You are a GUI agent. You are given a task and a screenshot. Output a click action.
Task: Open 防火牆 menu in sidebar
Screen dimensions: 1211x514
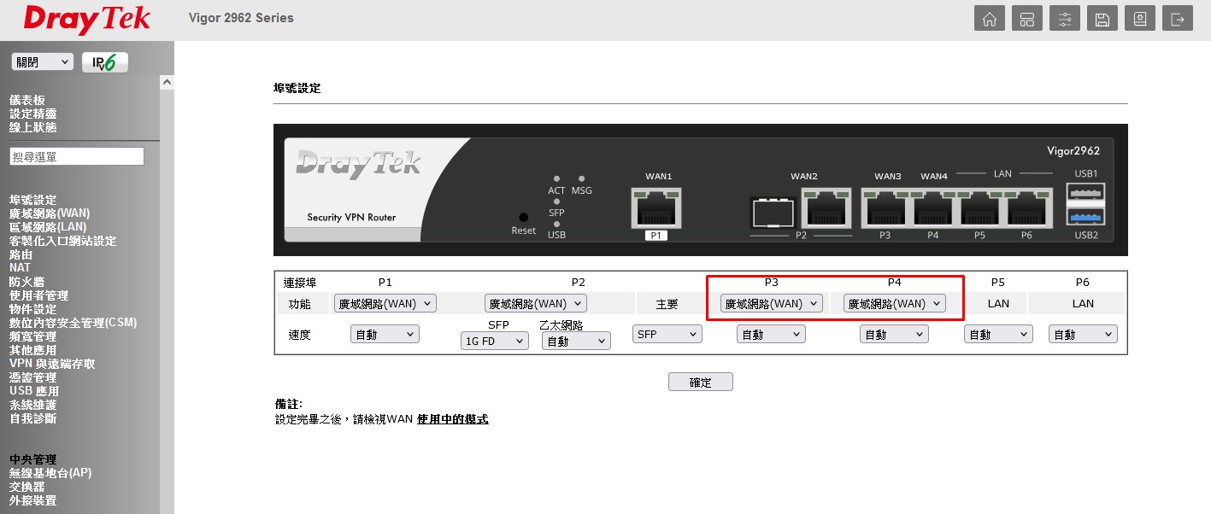click(26, 282)
